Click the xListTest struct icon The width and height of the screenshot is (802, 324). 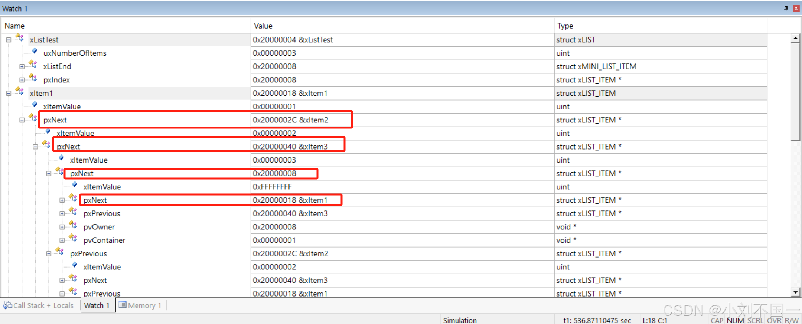pyautogui.click(x=20, y=38)
